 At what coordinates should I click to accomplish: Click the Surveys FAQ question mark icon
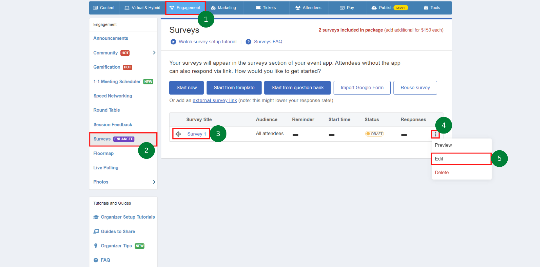(248, 42)
